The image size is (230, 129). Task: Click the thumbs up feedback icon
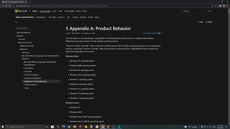159,33
